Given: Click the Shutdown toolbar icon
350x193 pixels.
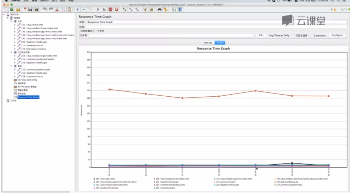Looking at the screenshot, I should (117, 9).
